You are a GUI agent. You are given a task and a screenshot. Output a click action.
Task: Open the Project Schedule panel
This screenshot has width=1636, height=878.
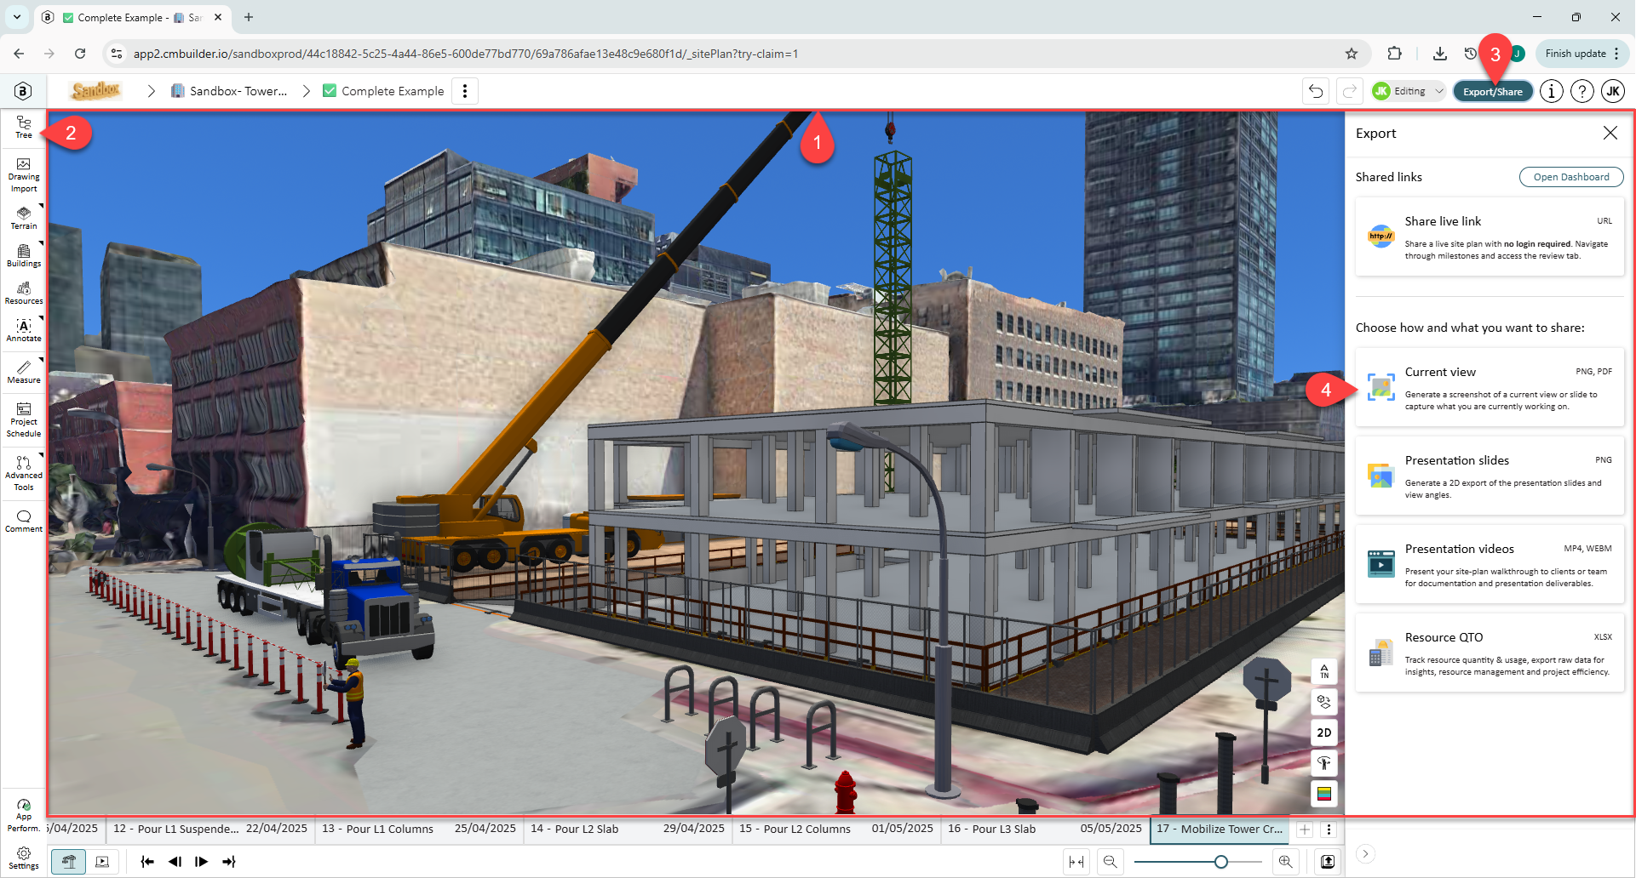[x=24, y=419]
